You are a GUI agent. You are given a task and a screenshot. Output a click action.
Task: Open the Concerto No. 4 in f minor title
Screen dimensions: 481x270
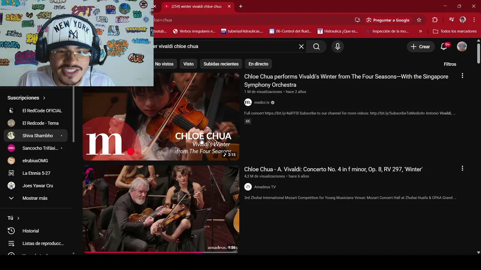(x=333, y=169)
